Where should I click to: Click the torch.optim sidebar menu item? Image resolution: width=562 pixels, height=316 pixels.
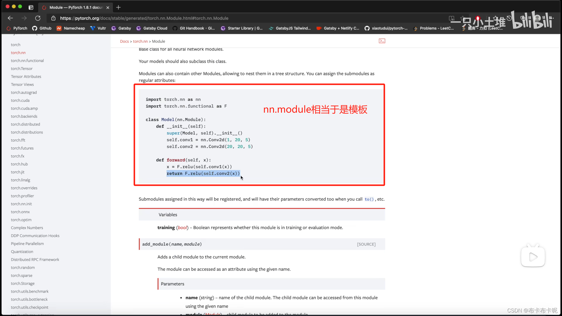click(x=21, y=219)
